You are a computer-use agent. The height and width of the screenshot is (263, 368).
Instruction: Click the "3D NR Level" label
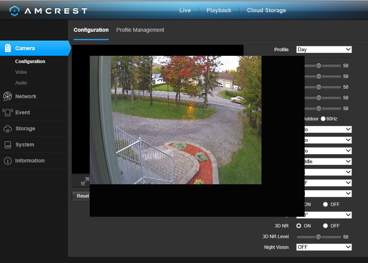coord(276,237)
